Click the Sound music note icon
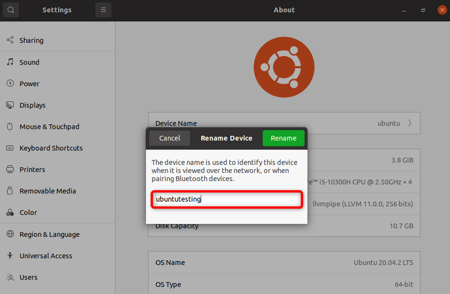Image resolution: width=450 pixels, height=294 pixels. (x=10, y=62)
